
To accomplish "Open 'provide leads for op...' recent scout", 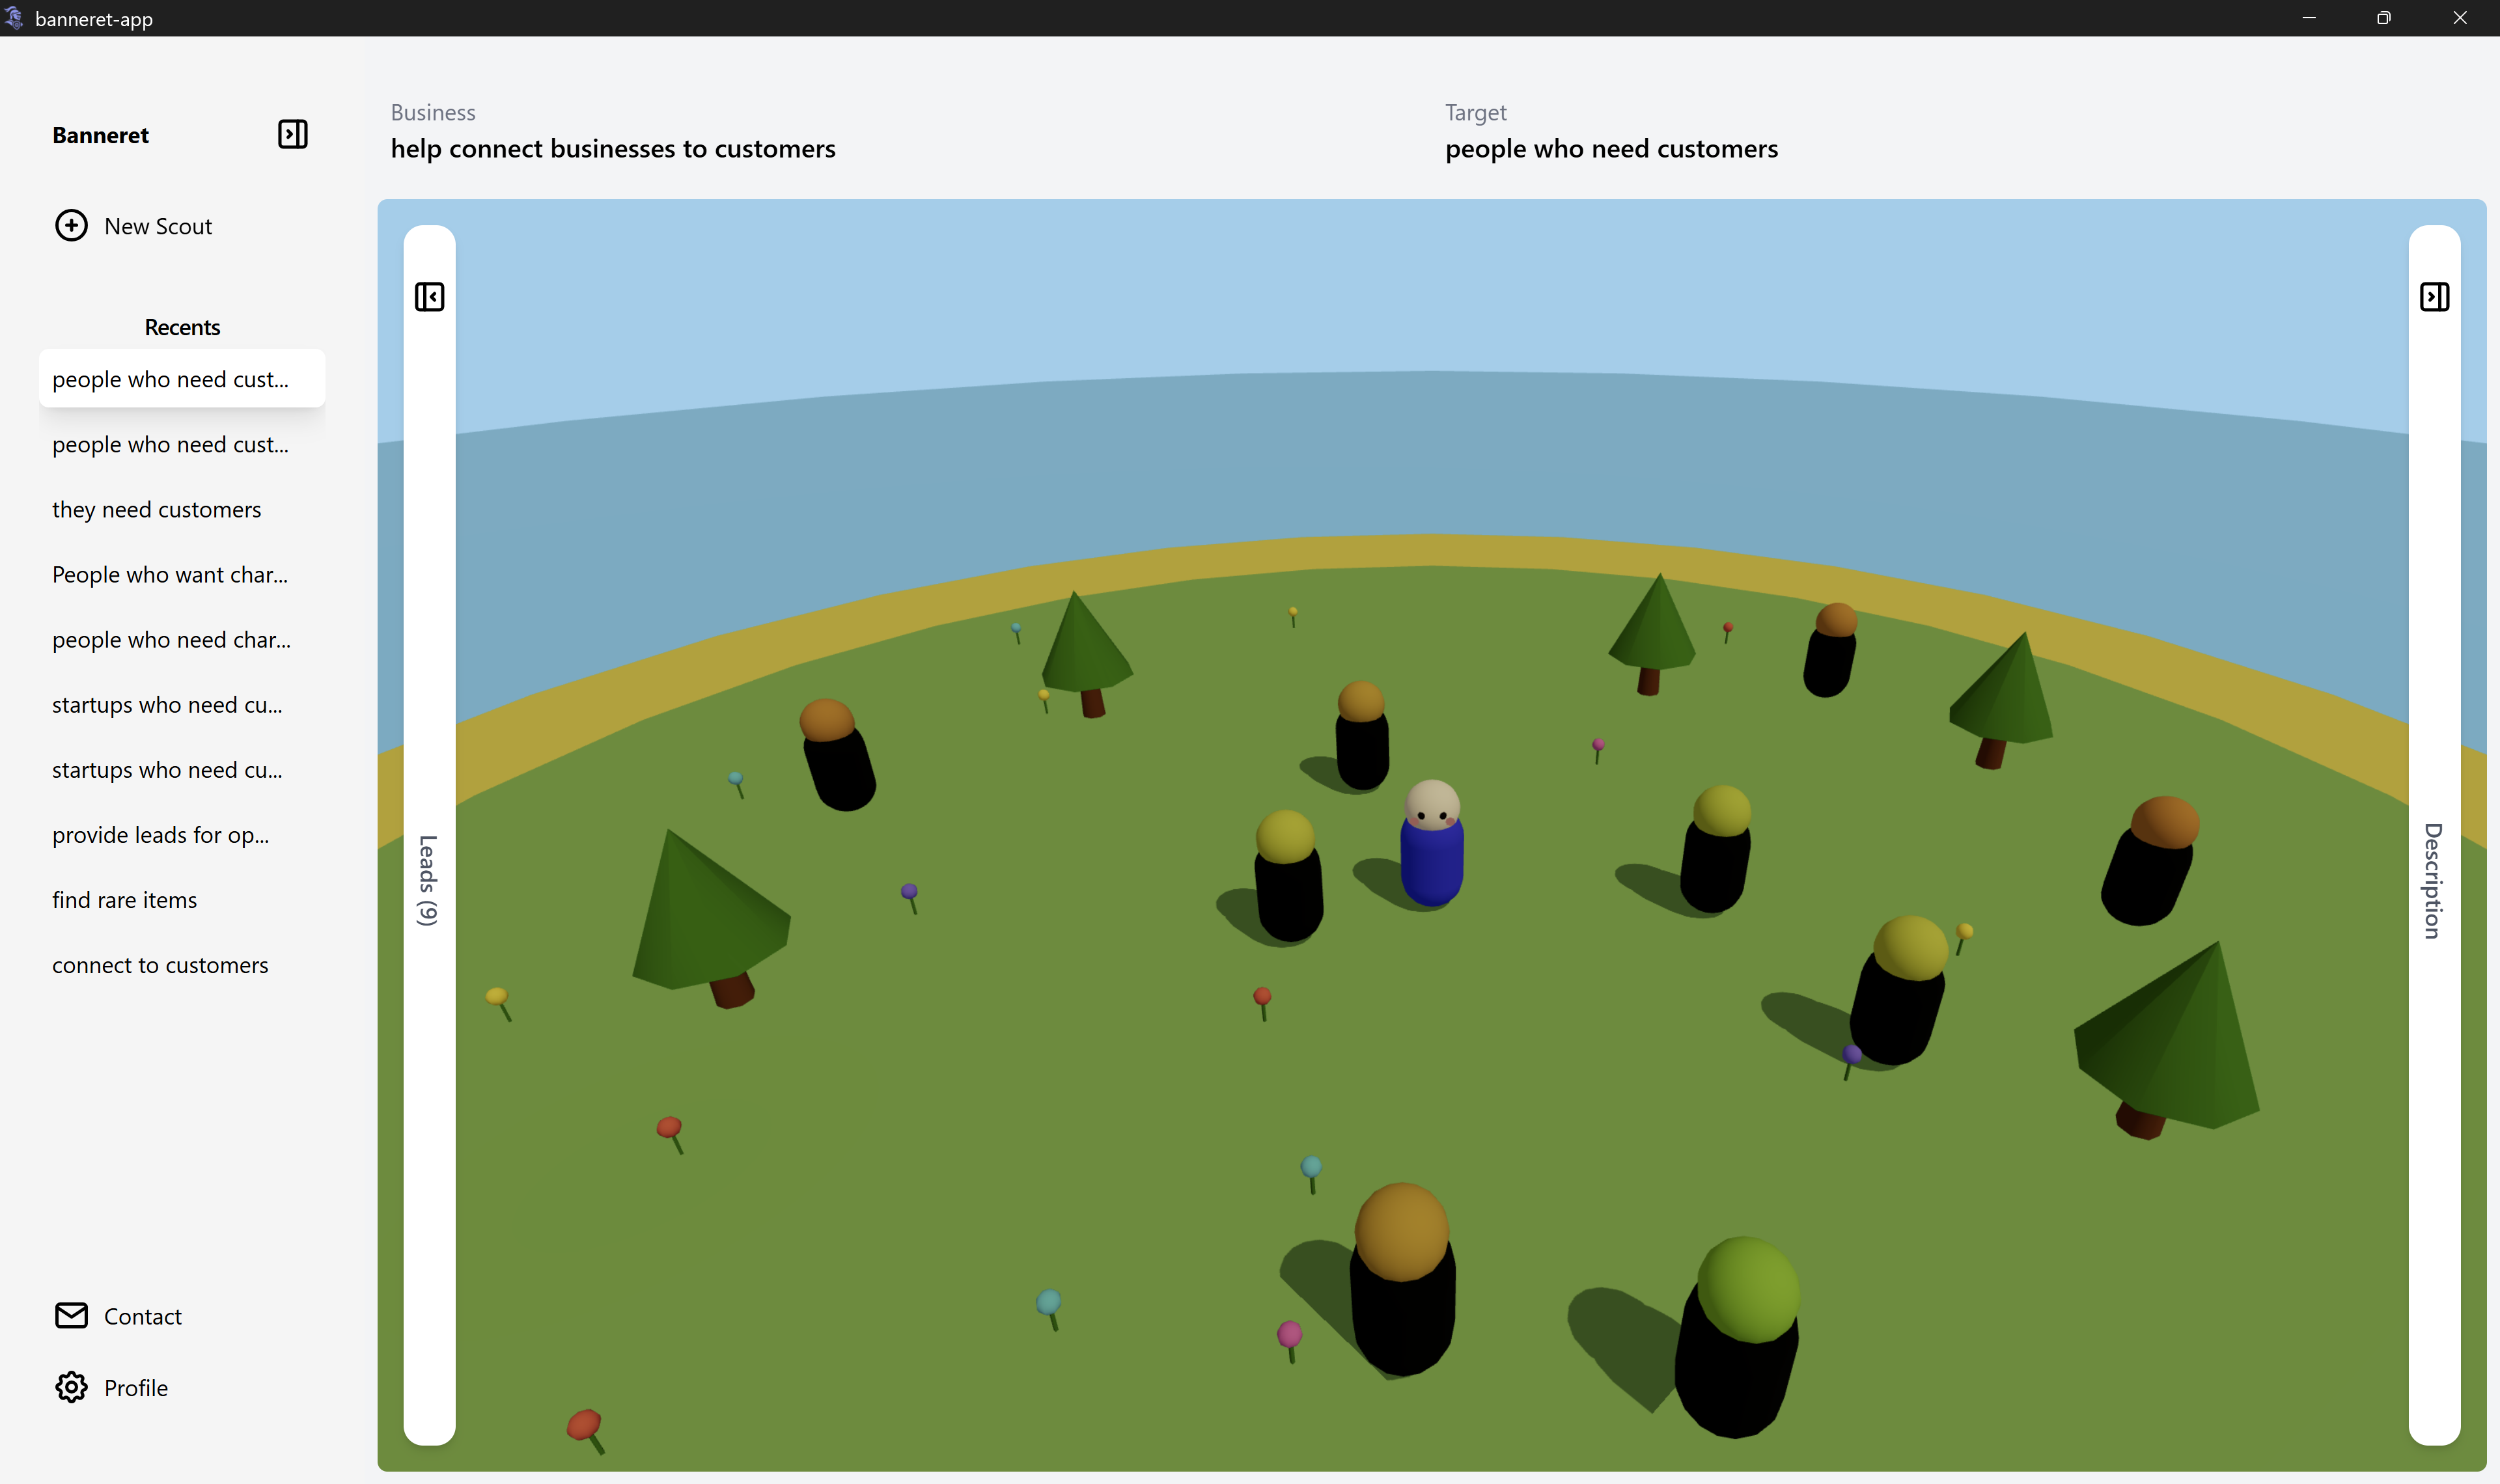I will click(x=160, y=835).
